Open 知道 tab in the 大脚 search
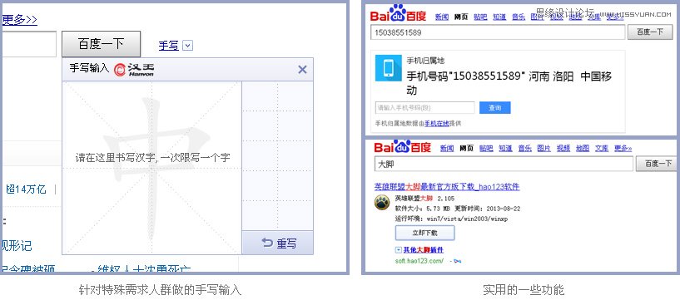Image resolution: width=680 pixels, height=300 pixels. pyautogui.click(x=505, y=148)
